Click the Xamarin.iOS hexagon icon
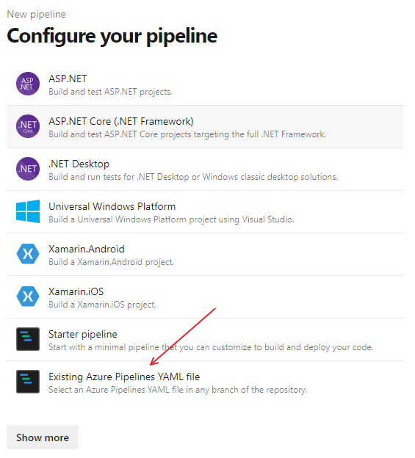Image resolution: width=415 pixels, height=458 pixels. (x=28, y=297)
